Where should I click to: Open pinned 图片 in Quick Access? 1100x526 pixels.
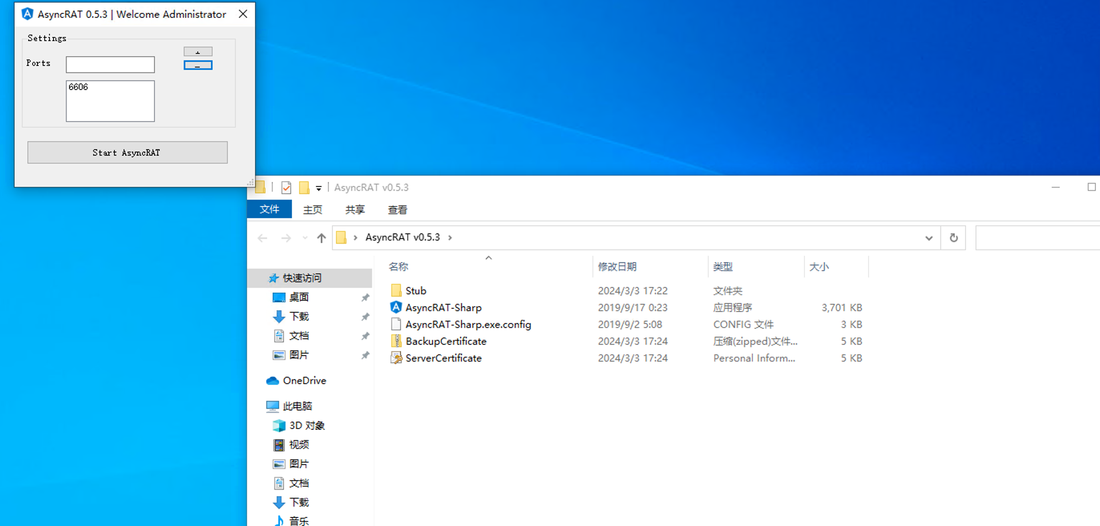pyautogui.click(x=299, y=355)
